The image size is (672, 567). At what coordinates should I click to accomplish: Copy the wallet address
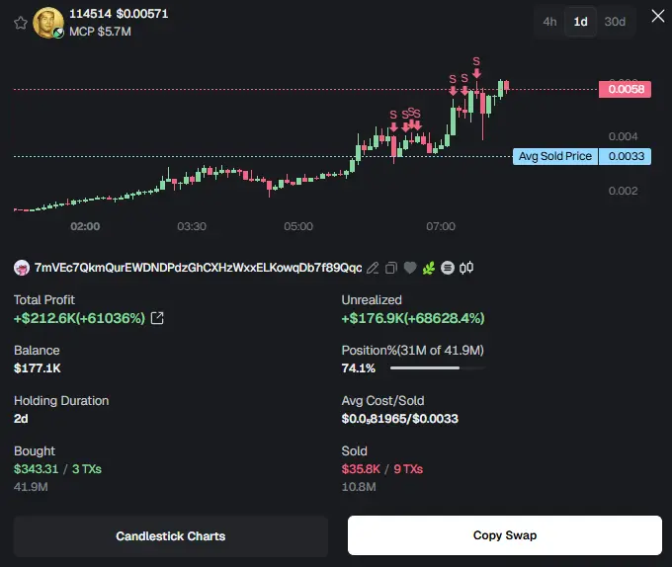pos(391,268)
